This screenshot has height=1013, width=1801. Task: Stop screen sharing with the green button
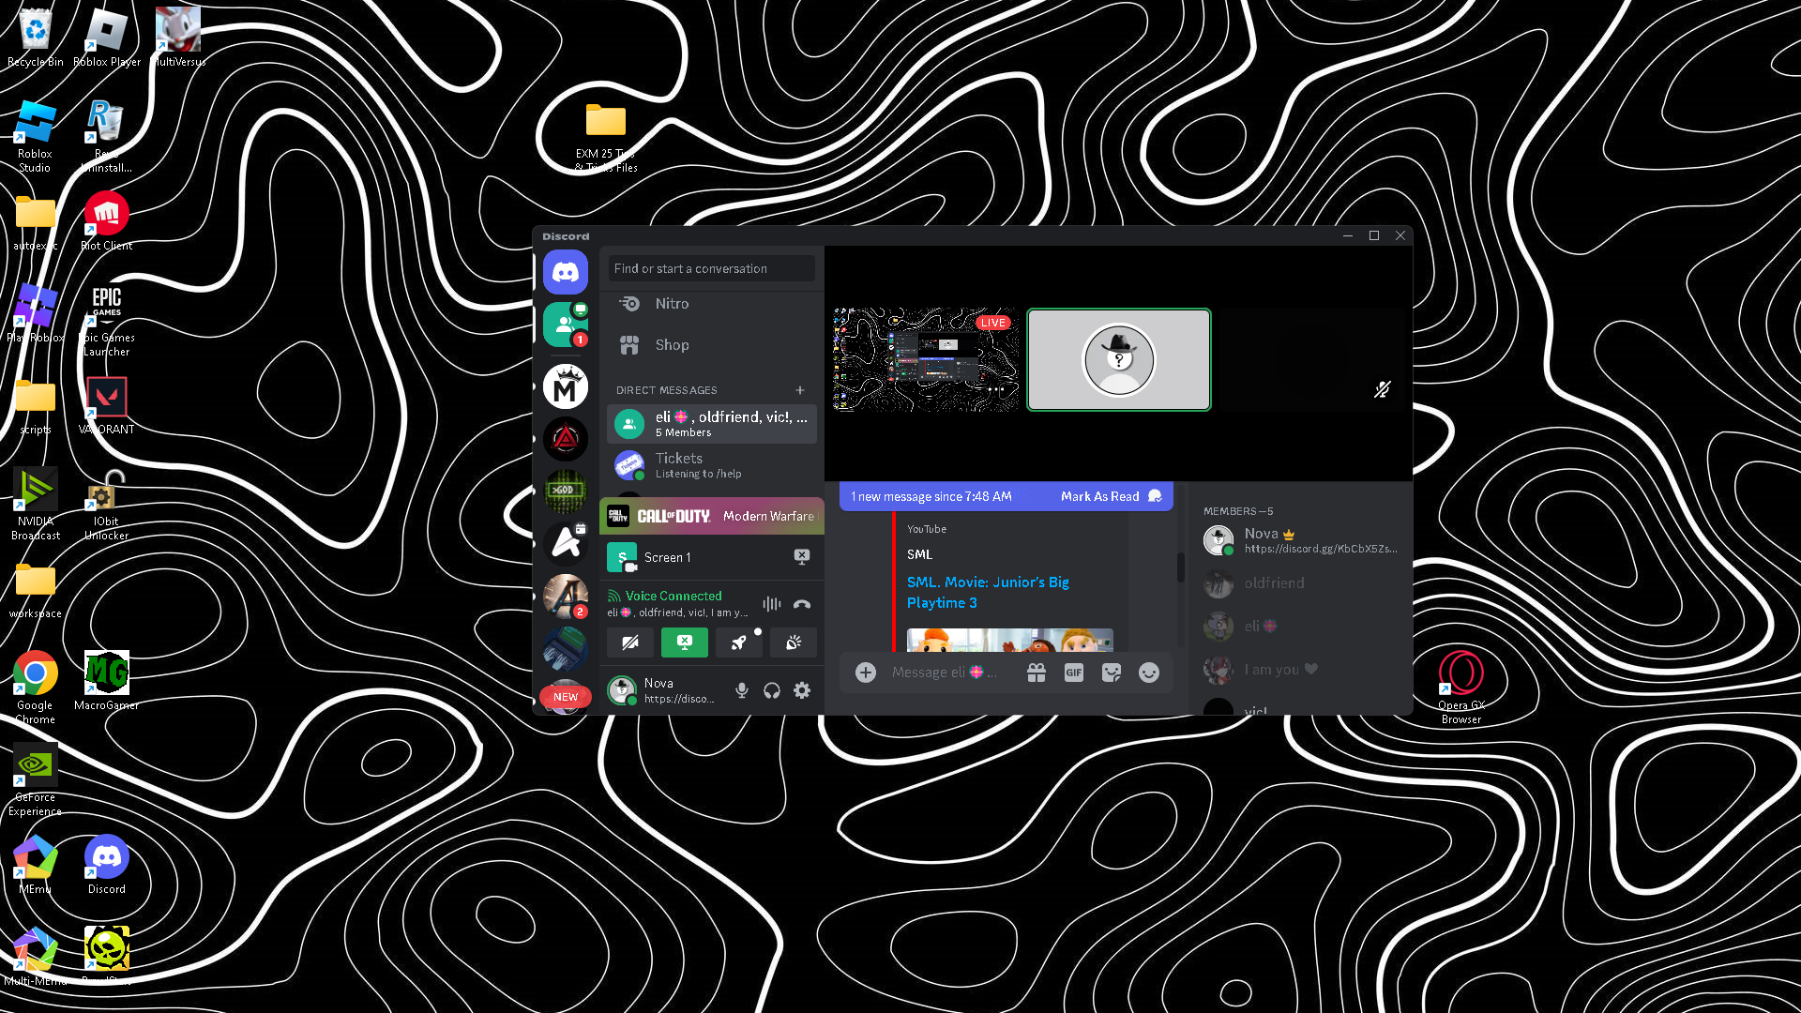[x=685, y=643]
